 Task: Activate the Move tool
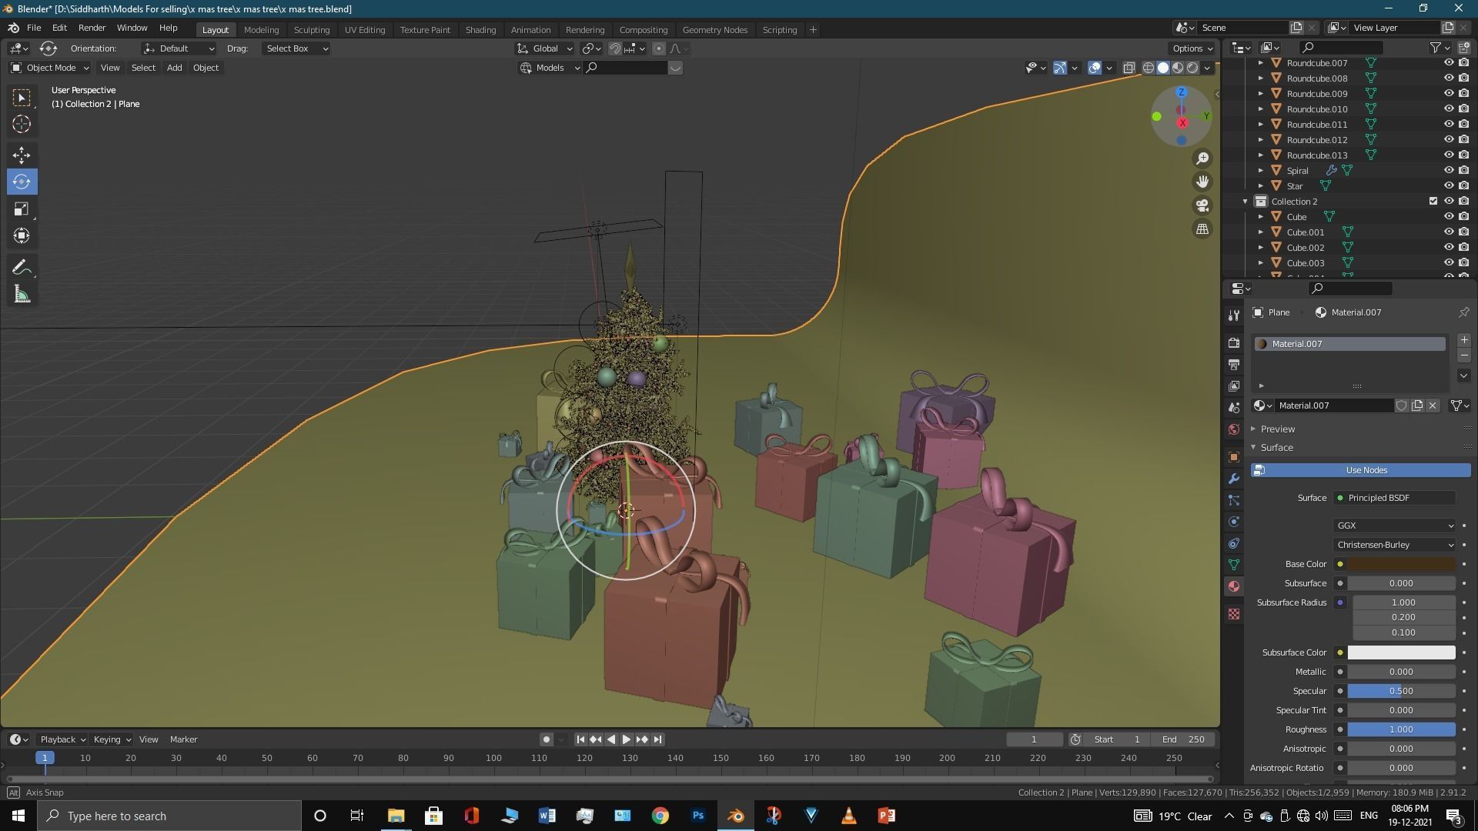pos(22,155)
